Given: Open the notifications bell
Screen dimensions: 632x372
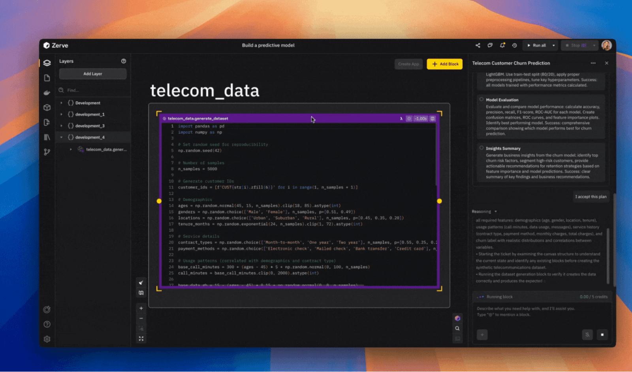Looking at the screenshot, I should click(x=502, y=45).
